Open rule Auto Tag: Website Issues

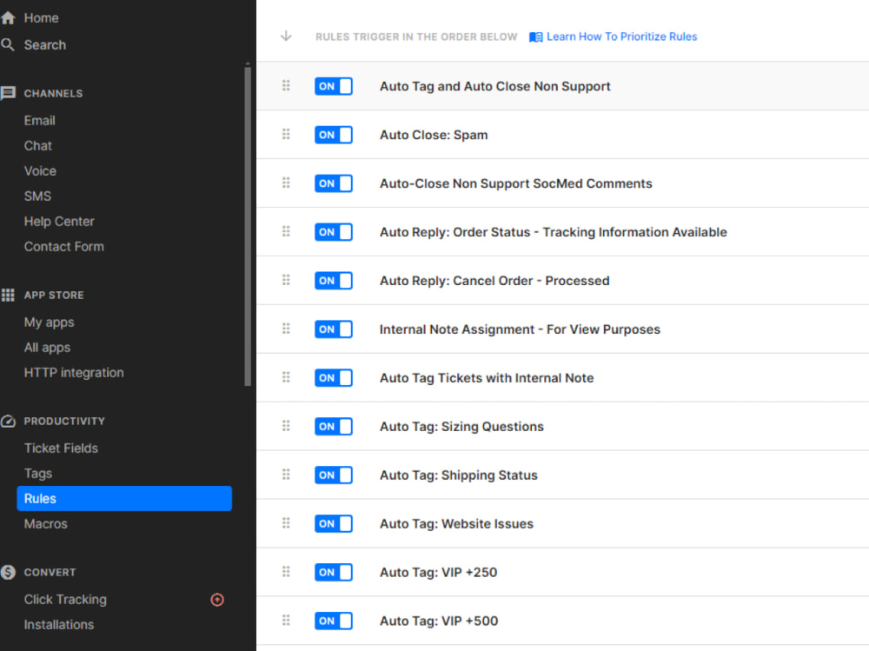click(x=456, y=524)
